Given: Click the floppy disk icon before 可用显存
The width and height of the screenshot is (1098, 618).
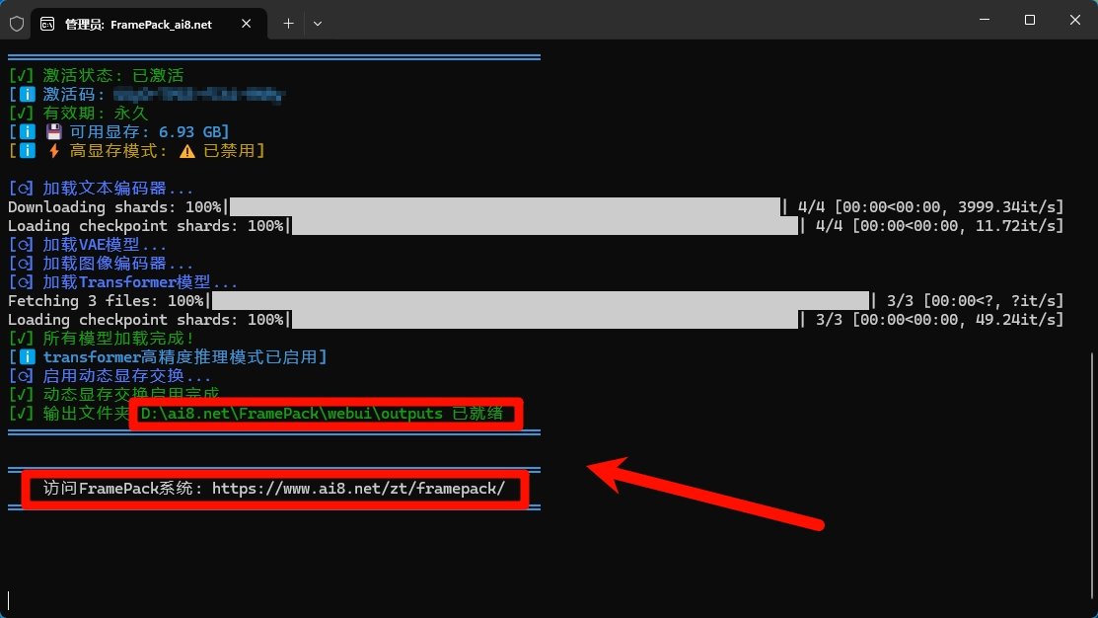Looking at the screenshot, I should click(54, 131).
